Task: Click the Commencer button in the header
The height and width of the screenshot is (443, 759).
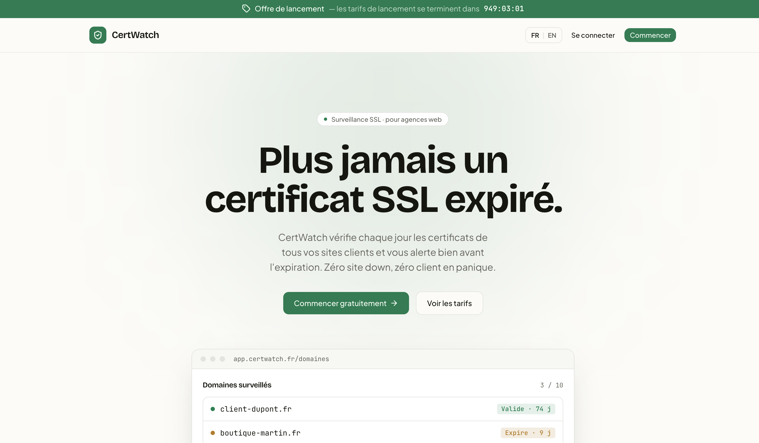Action: [650, 35]
